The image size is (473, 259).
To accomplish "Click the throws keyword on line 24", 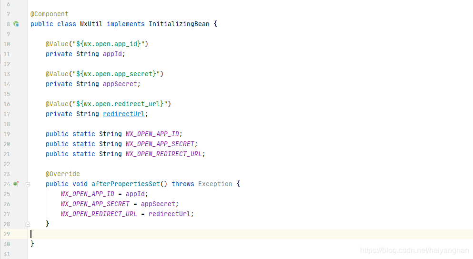I will [183, 184].
